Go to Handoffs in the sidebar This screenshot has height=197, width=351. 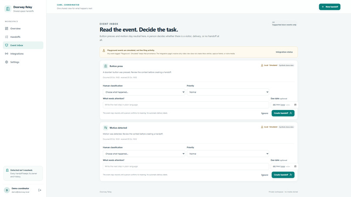coord(23,37)
